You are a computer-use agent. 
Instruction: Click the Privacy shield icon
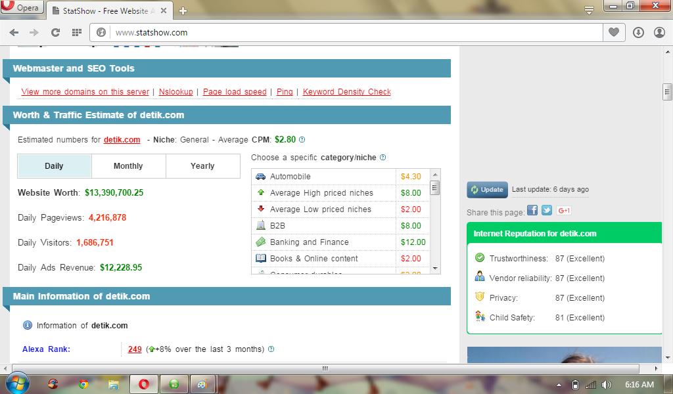click(480, 297)
